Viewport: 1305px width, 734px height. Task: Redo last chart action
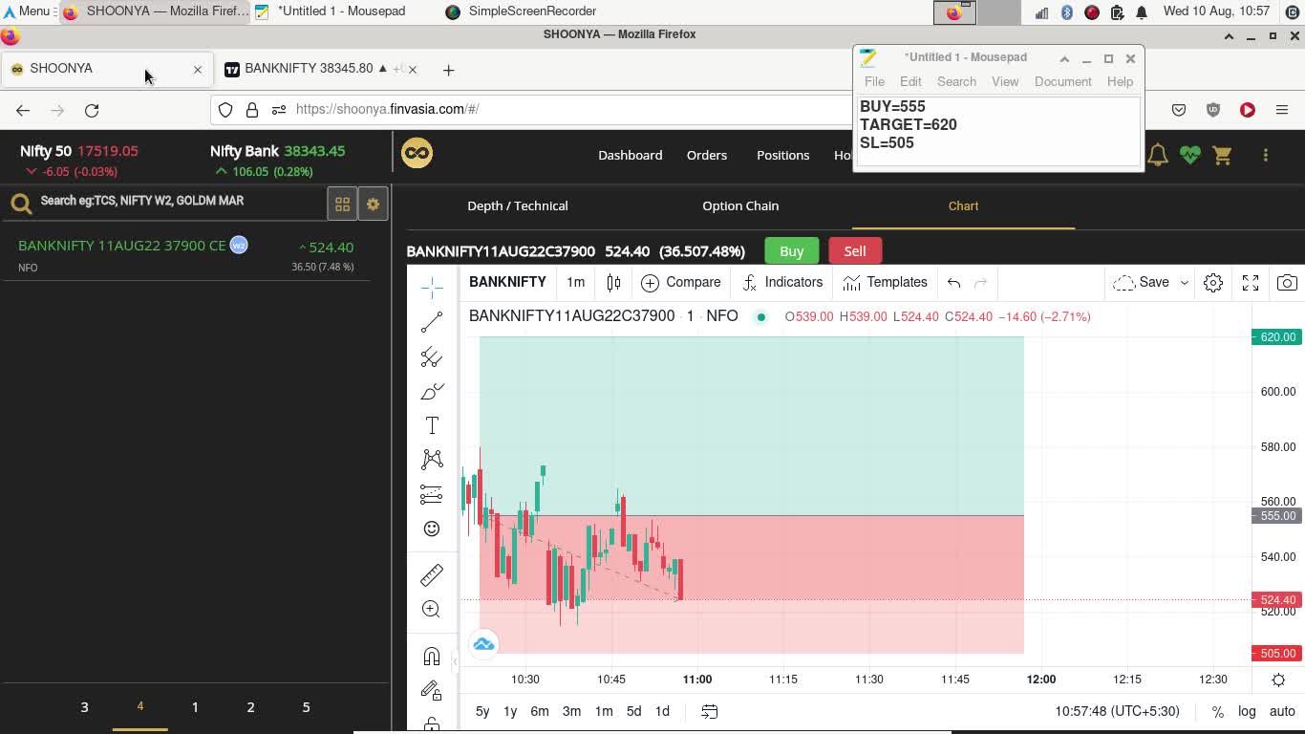pyautogui.click(x=980, y=282)
